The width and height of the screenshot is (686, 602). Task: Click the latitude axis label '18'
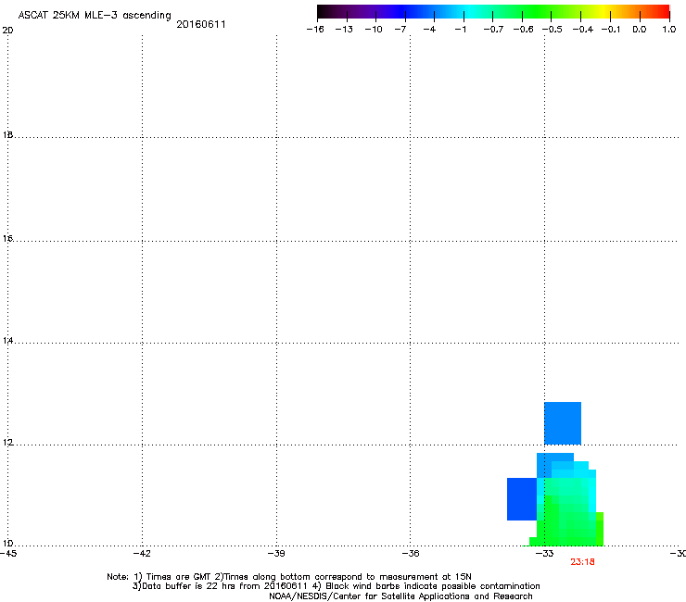click(x=7, y=135)
